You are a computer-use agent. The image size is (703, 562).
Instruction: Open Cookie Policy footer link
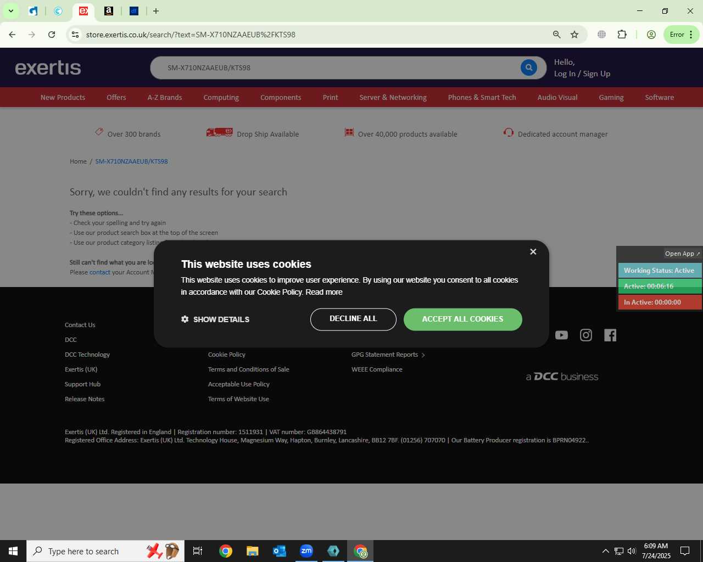click(x=227, y=355)
